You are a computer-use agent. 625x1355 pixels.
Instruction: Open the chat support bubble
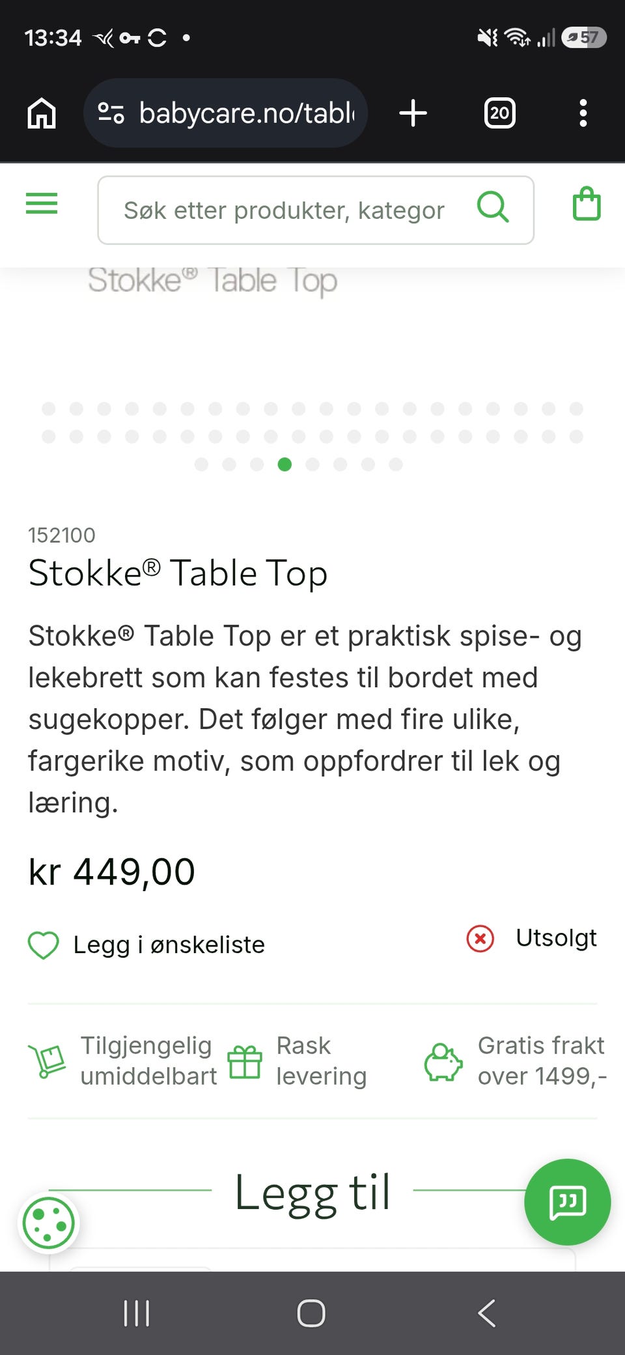[x=568, y=1202]
